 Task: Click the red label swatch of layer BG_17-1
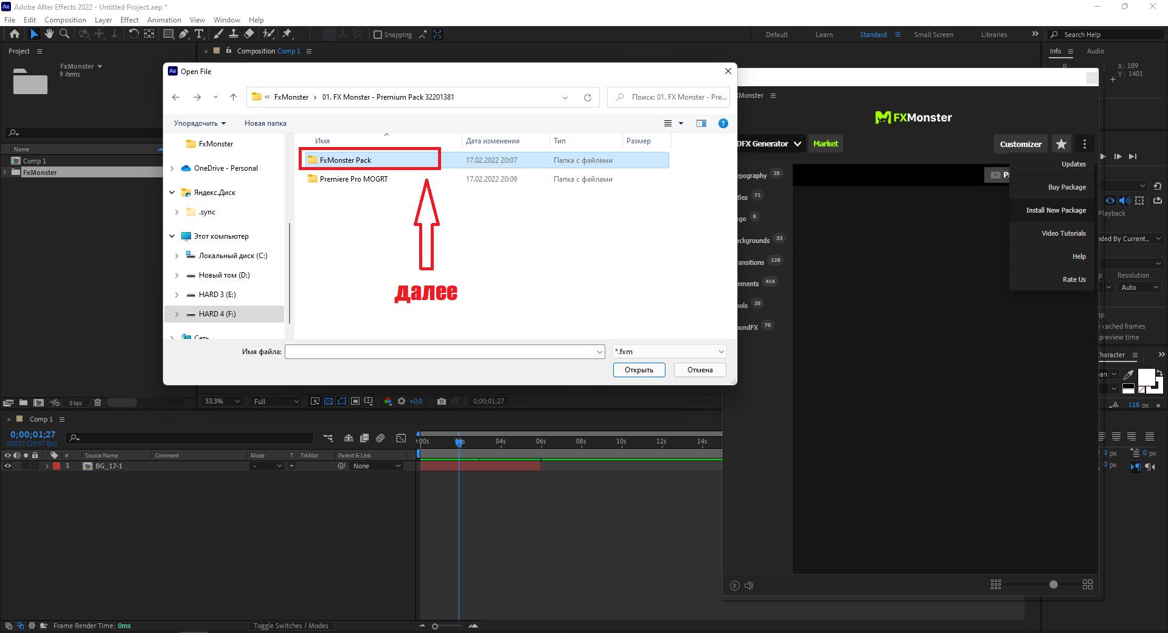click(57, 466)
